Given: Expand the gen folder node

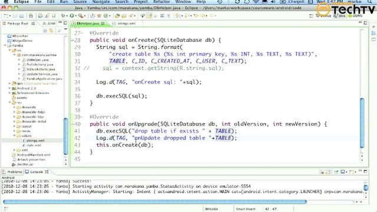Looking at the screenshot, I should point(9,84).
